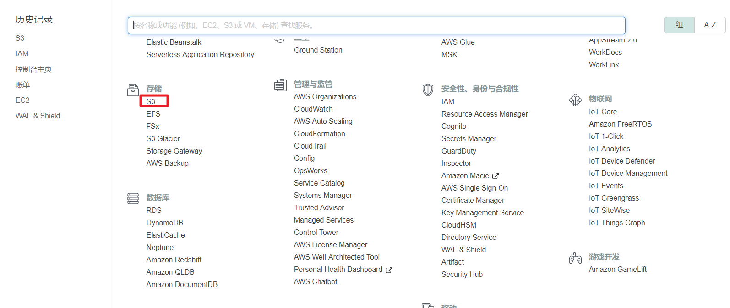Click external link icon beside Personal Health Dashboard
The image size is (730, 308).
389,270
